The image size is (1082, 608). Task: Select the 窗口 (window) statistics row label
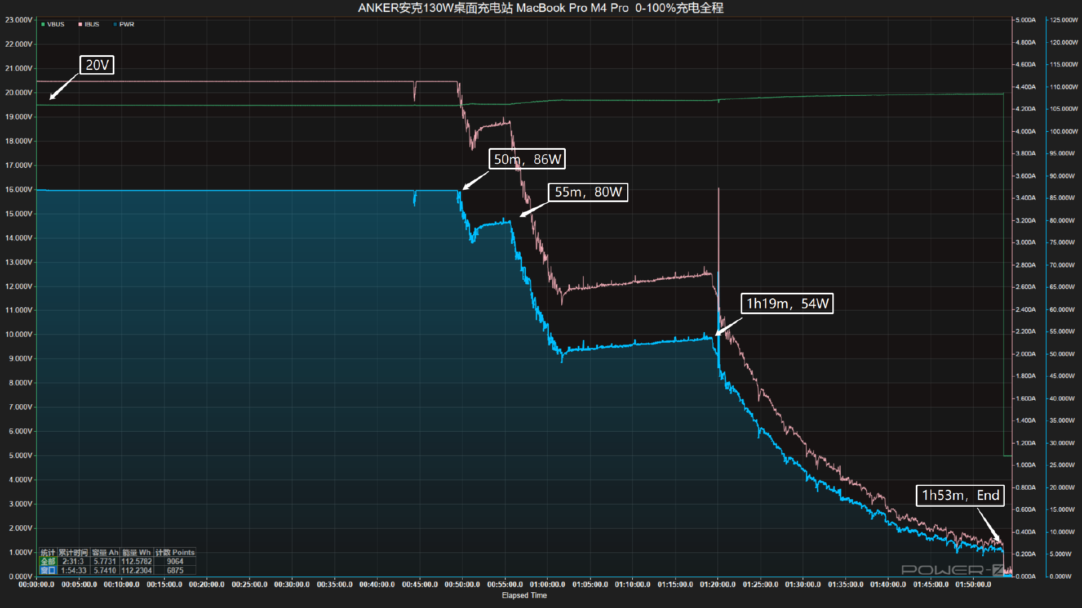[48, 570]
